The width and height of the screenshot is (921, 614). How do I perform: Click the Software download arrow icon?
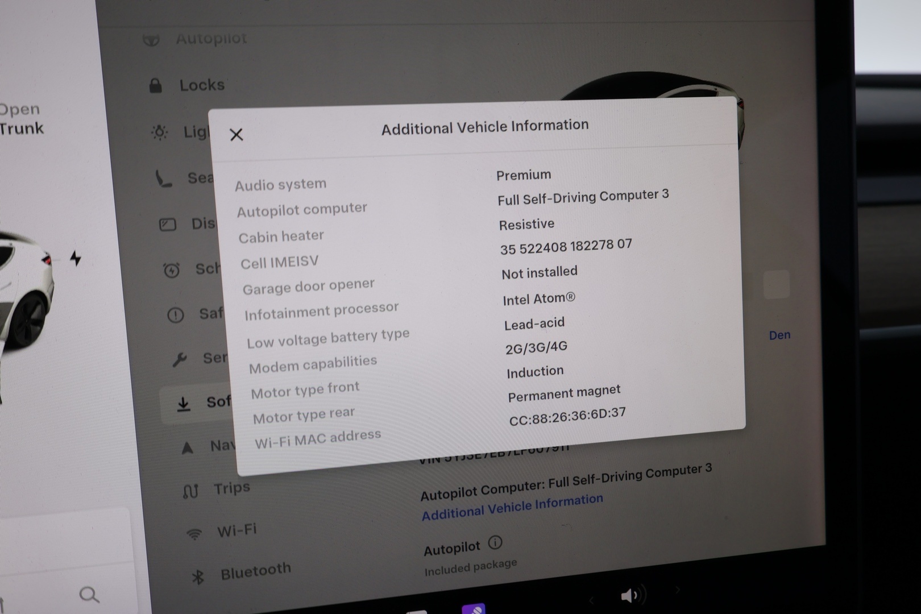click(x=183, y=404)
